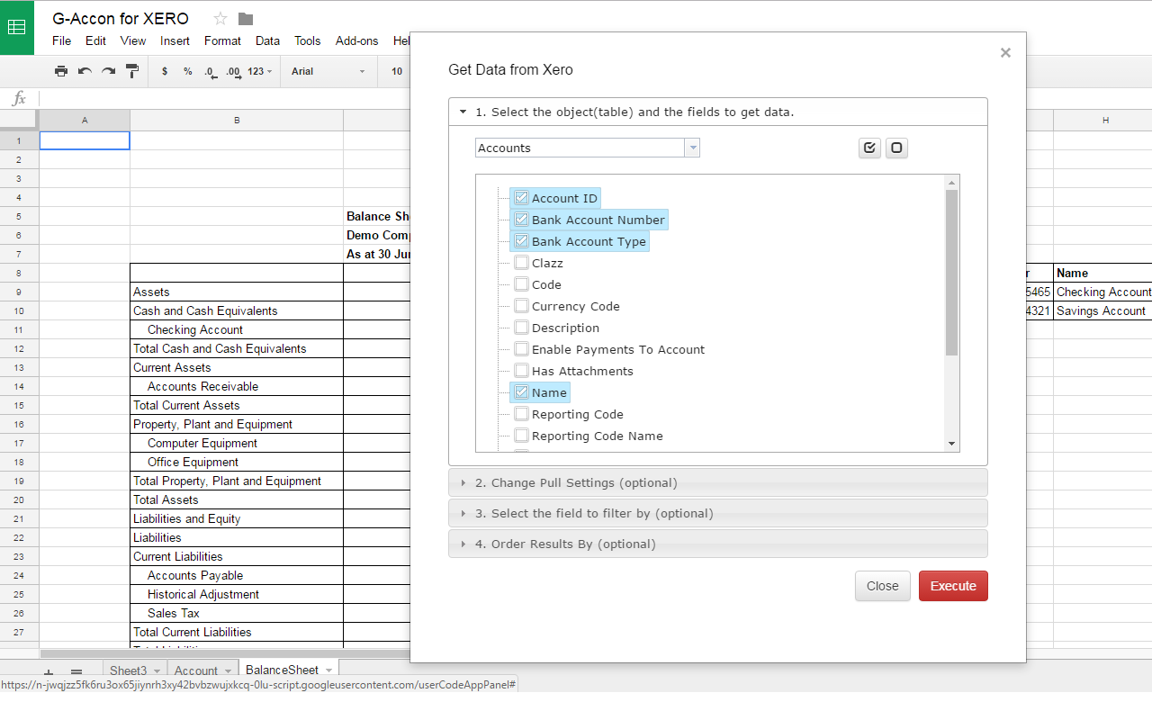Screen dimensions: 1152x720
Task: Star the G-Accon for XERO document
Action: [220, 19]
